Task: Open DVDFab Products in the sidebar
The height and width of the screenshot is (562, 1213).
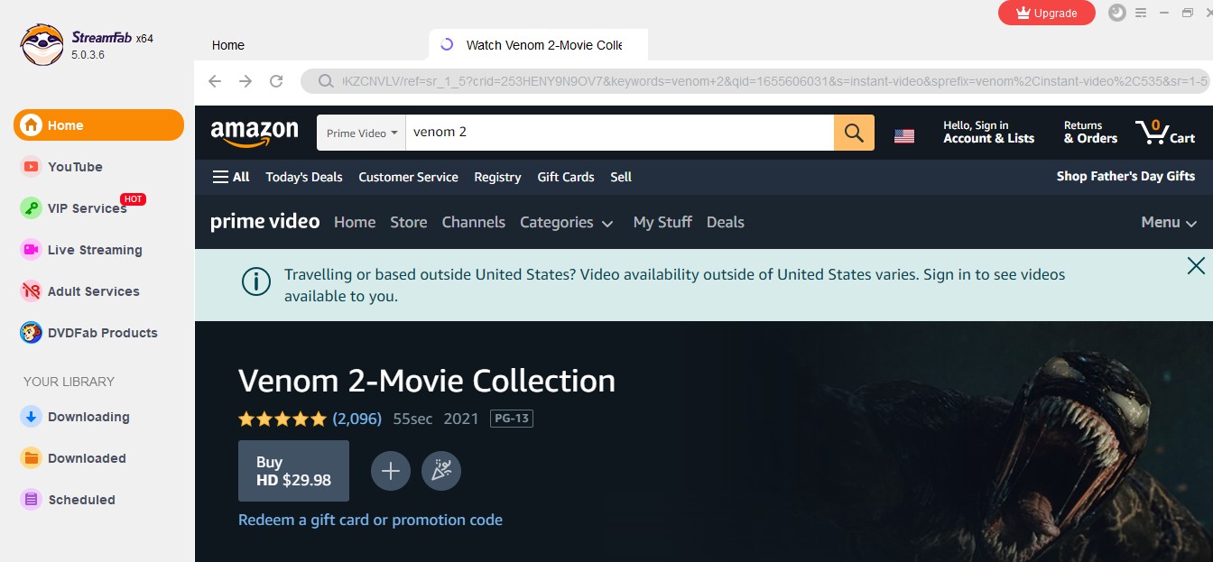Action: tap(102, 333)
